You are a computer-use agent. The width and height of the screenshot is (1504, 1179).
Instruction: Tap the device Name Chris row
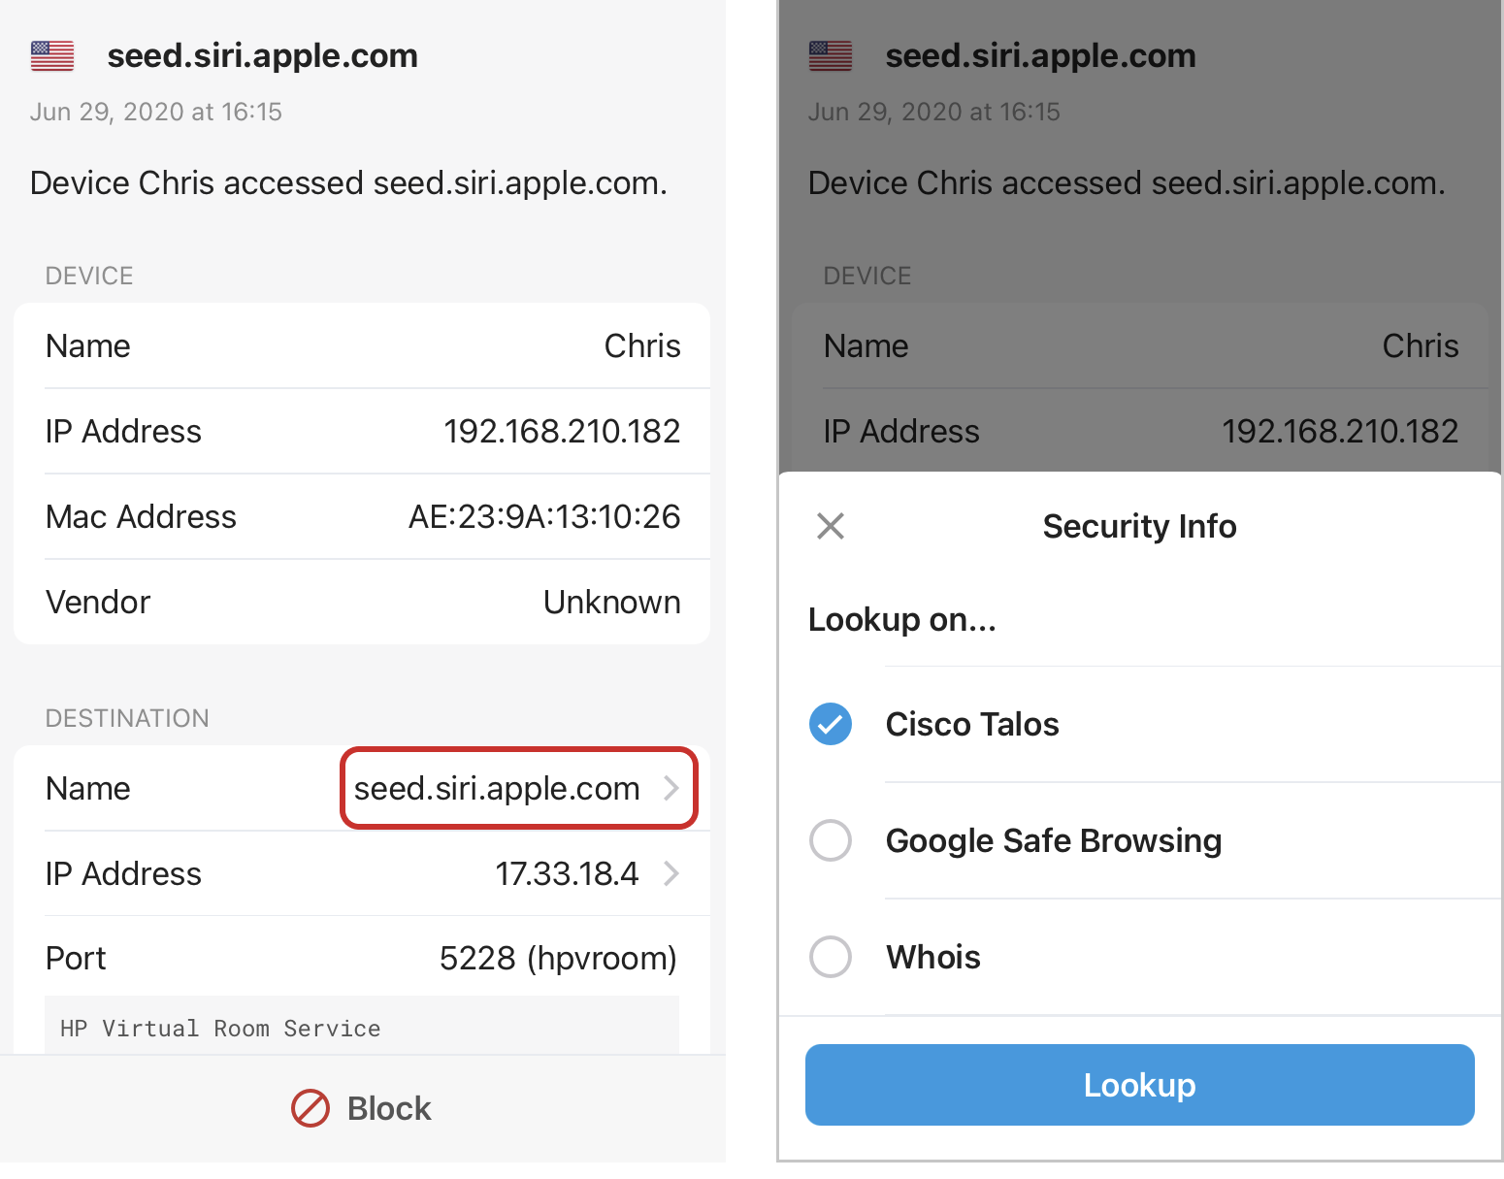click(362, 345)
